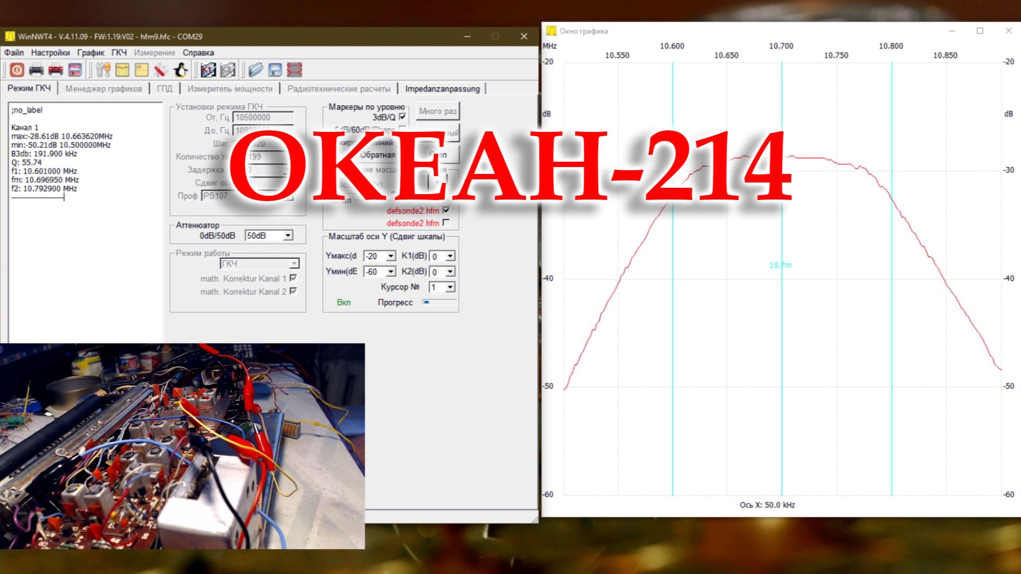Minimize the WinNWT4 main window
Viewport: 1021px width, 574px height.
[467, 36]
